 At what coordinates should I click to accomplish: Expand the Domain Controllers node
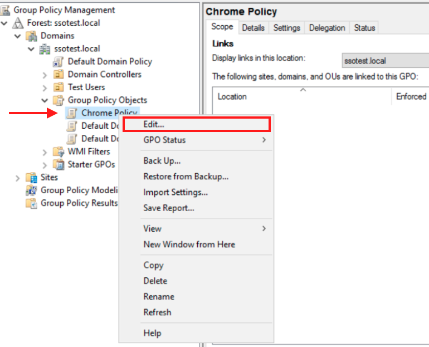click(x=45, y=75)
